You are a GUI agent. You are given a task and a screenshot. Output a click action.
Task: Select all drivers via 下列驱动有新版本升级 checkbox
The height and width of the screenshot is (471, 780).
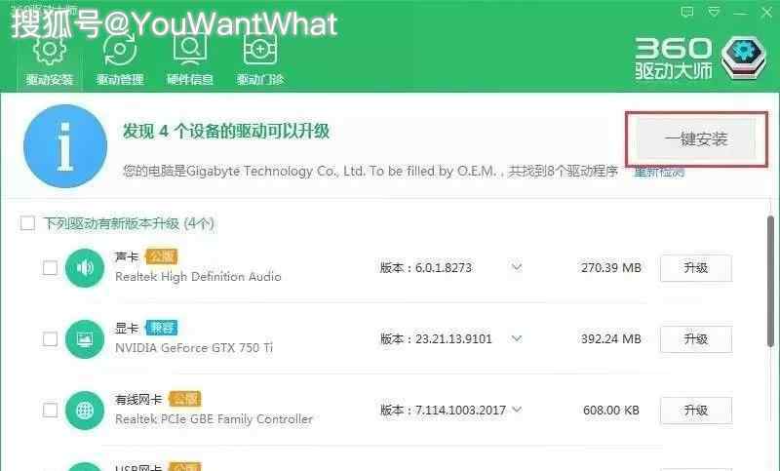pos(27,223)
